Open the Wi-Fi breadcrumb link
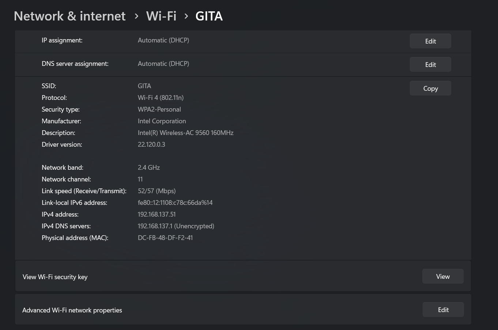Viewport: 498px width, 330px height. [x=161, y=16]
